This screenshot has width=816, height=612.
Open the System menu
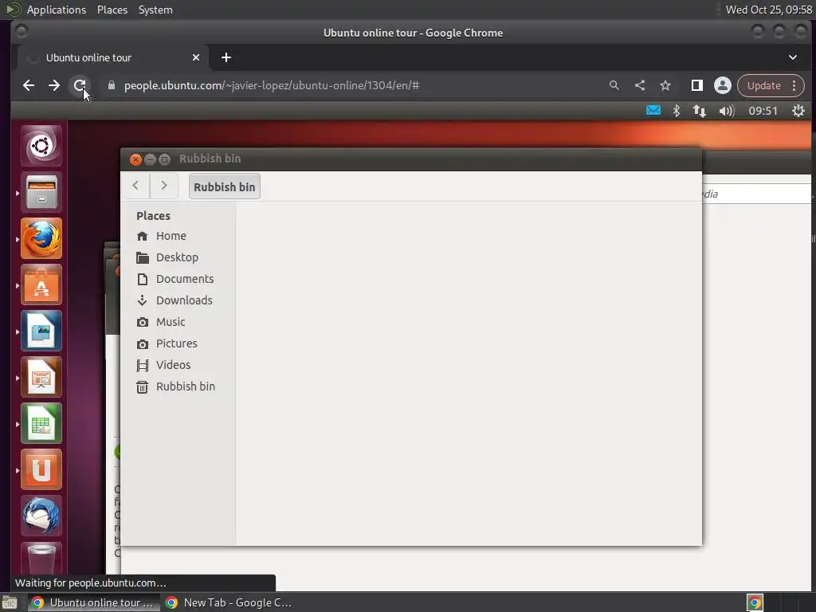pos(155,10)
